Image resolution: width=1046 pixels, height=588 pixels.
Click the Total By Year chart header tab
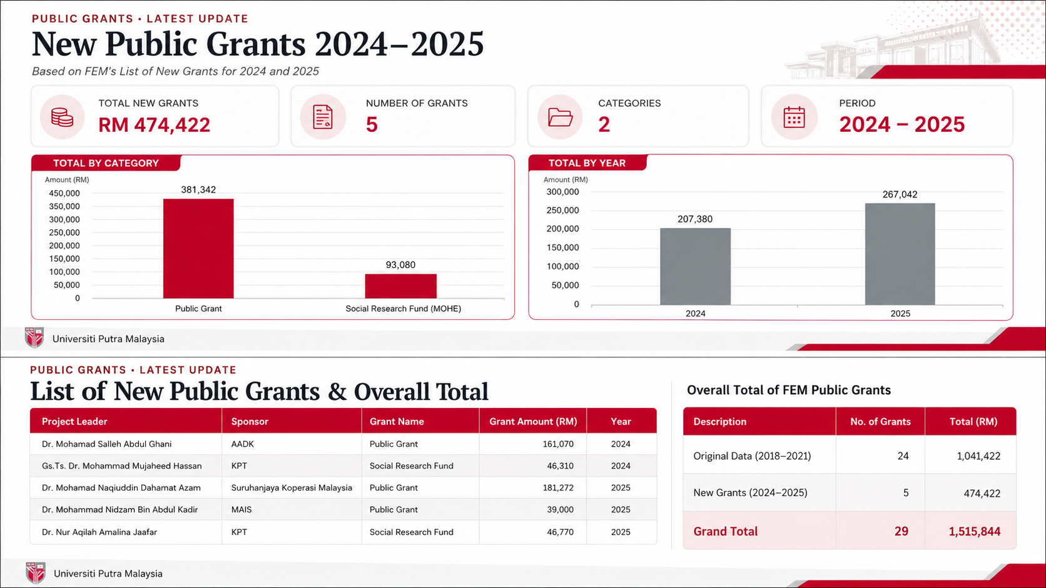coord(587,163)
